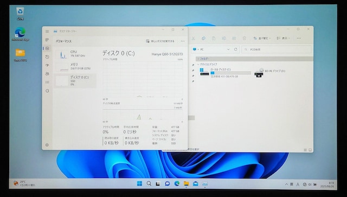347x197 pixels.
Task: Switch Explorer to details view layout button
Action: coord(305,150)
